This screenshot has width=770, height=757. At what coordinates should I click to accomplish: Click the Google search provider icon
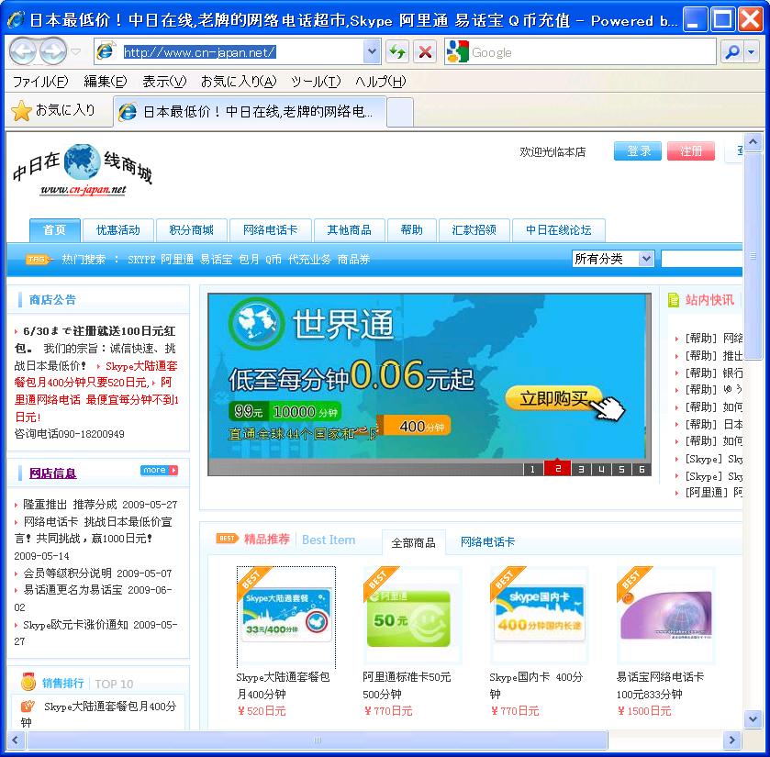[x=457, y=51]
